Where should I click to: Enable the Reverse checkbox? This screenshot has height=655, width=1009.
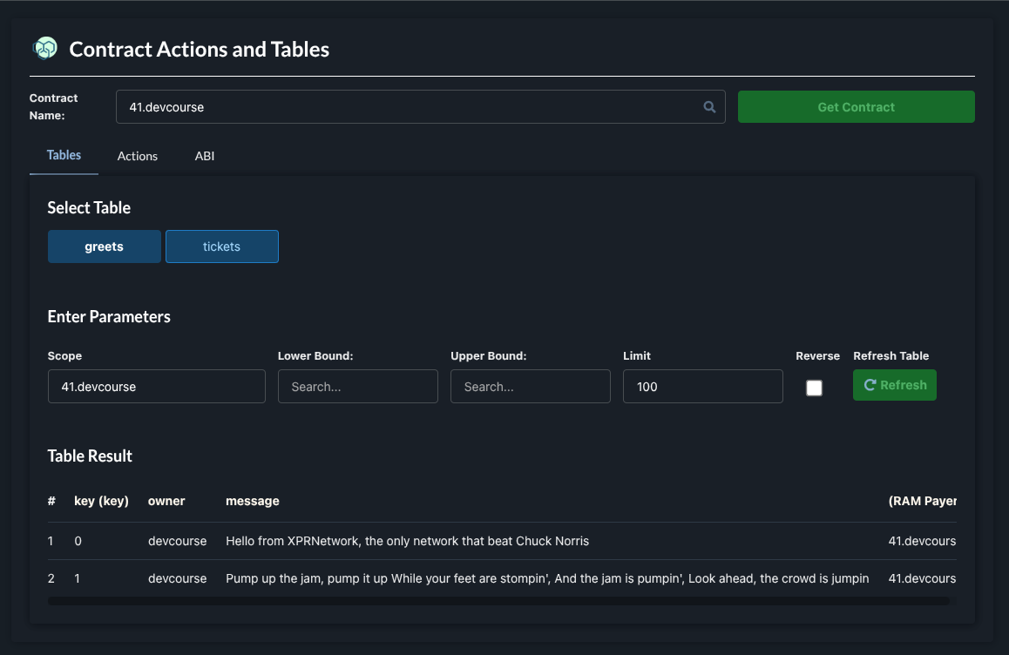[x=814, y=388]
